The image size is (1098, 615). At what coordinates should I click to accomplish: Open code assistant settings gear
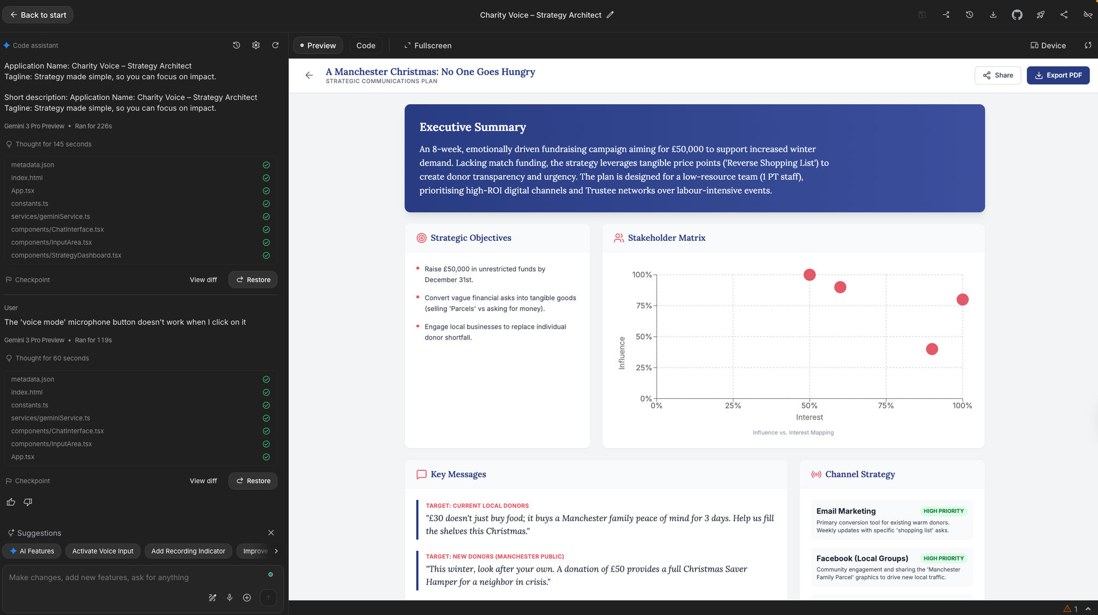point(256,46)
